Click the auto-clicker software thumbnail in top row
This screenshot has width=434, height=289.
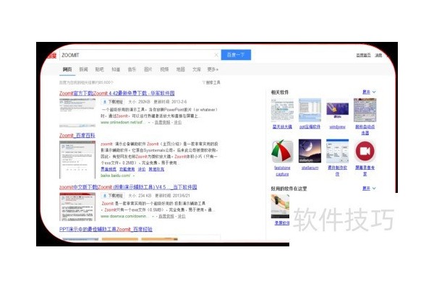click(x=365, y=110)
